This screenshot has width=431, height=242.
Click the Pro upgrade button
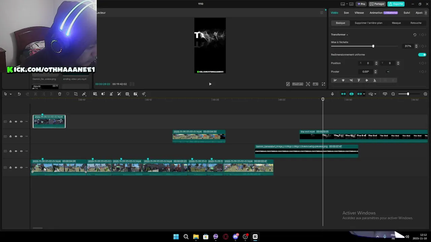[361, 4]
